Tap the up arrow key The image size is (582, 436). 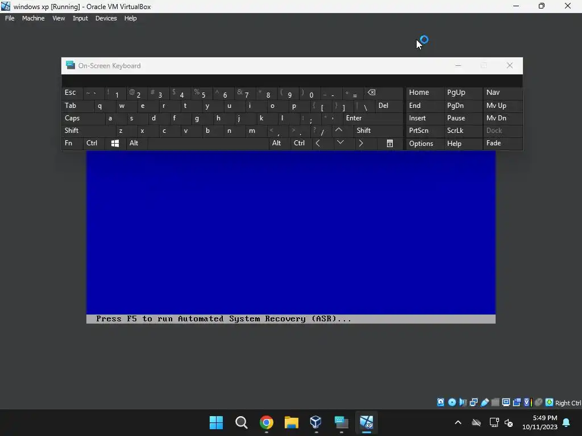pyautogui.click(x=339, y=130)
